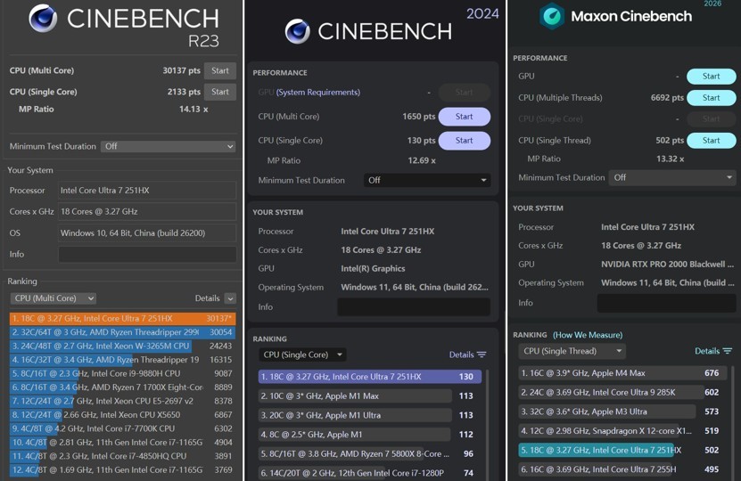Screen dimensions: 741x481
Task: Select 2026 ranking row Intel Core Ultra 7 255H
Action: click(622, 469)
